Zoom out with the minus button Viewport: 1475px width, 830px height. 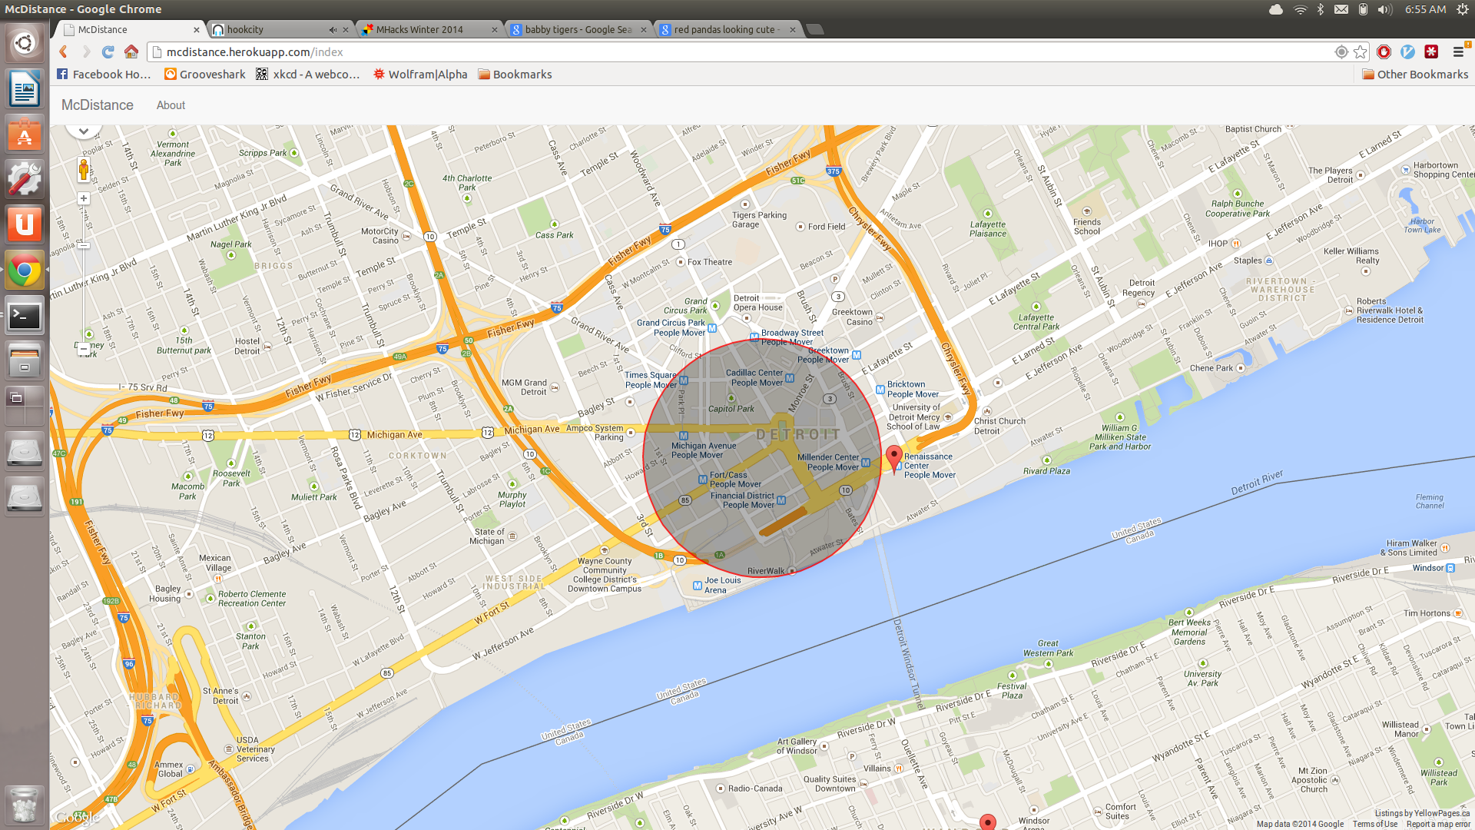coord(84,349)
